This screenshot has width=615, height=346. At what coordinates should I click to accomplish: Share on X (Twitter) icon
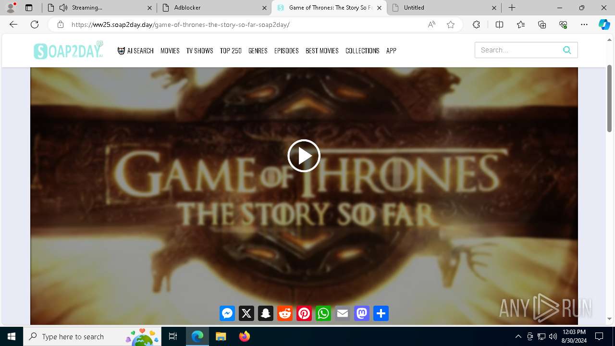point(246,313)
